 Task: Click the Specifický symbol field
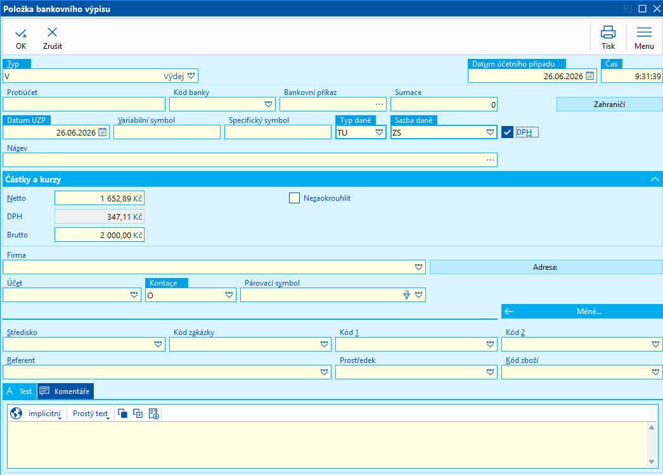[x=278, y=132]
